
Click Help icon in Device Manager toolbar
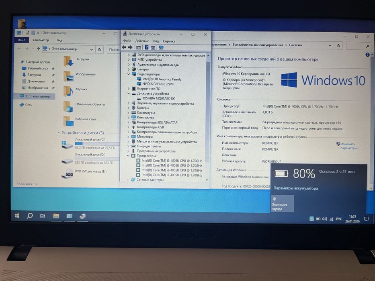pos(147,47)
